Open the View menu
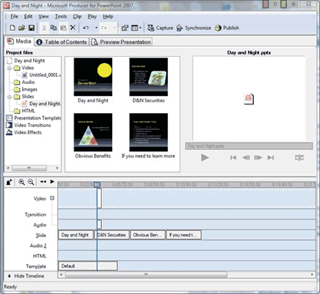This screenshot has height=294, width=320. [43, 16]
